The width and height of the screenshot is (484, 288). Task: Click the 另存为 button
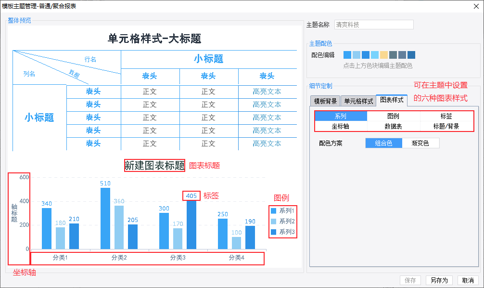[x=439, y=280]
